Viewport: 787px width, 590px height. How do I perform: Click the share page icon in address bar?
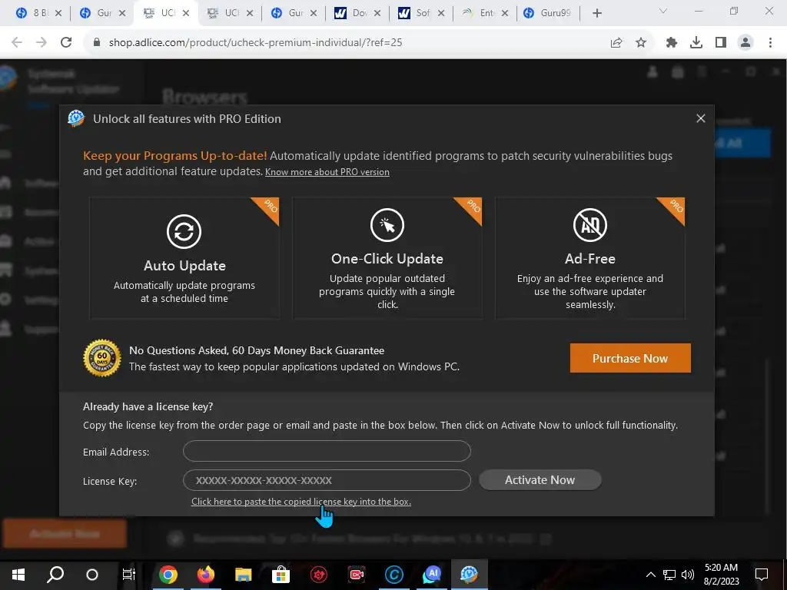pyautogui.click(x=616, y=43)
